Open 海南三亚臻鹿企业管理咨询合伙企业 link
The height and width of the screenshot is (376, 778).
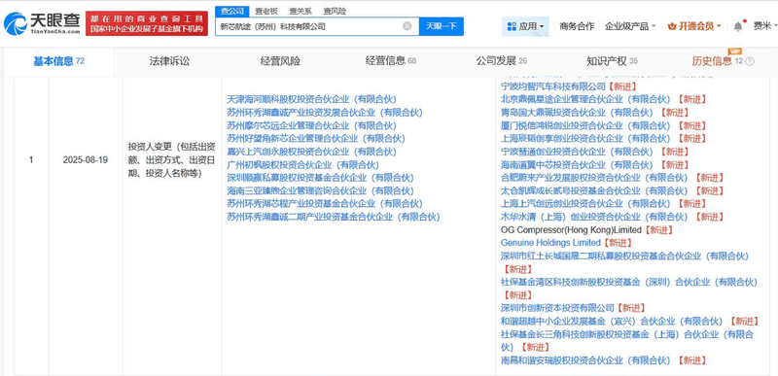point(320,190)
